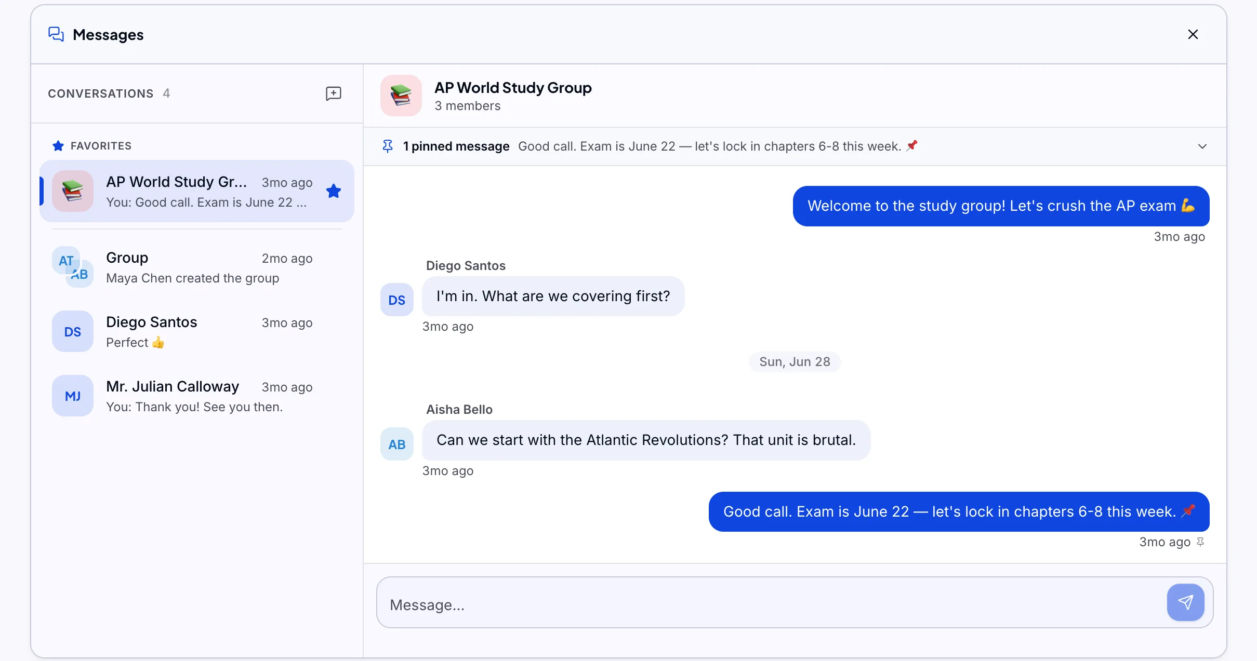Click "I'm in. What are we covering first?" bubble
The image size is (1257, 661).
[x=553, y=296]
